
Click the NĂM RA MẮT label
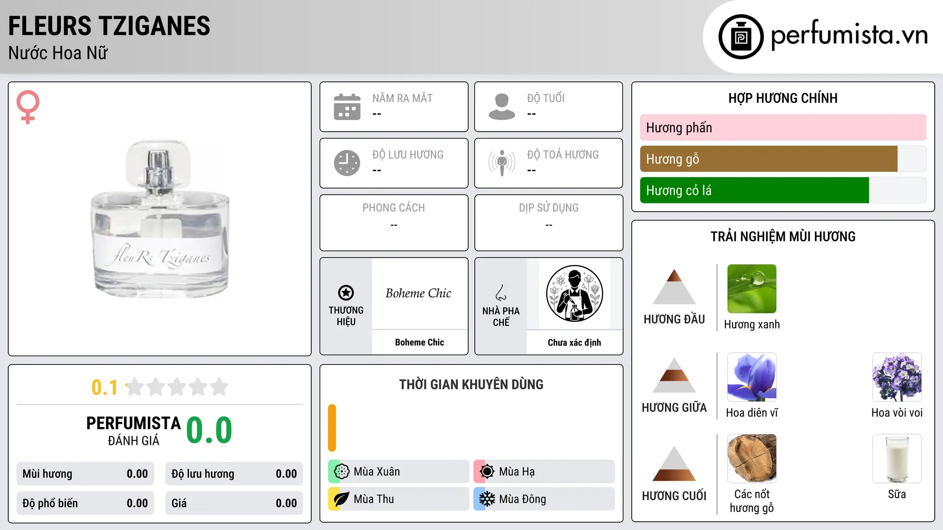(x=402, y=98)
